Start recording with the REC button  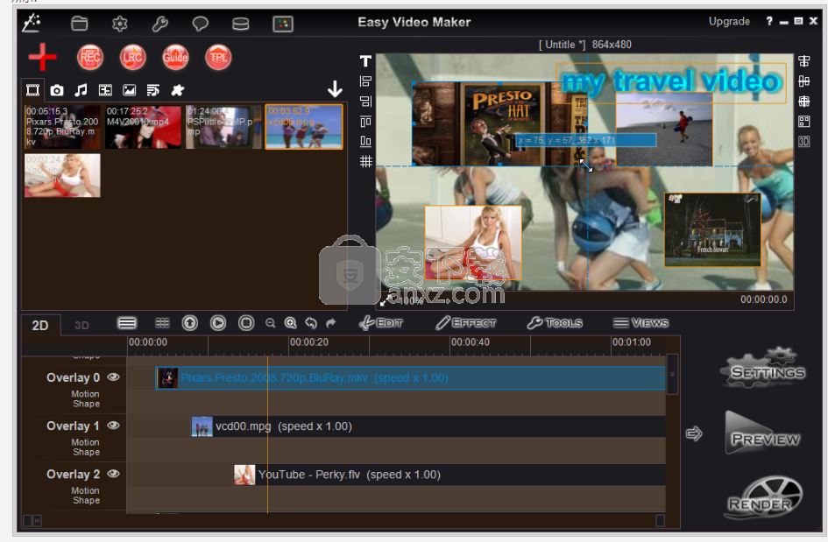(90, 57)
